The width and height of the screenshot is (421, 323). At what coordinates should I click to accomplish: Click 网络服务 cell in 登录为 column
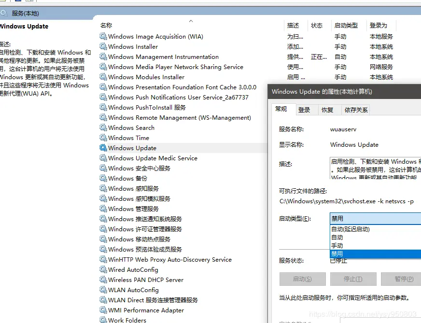click(381, 67)
